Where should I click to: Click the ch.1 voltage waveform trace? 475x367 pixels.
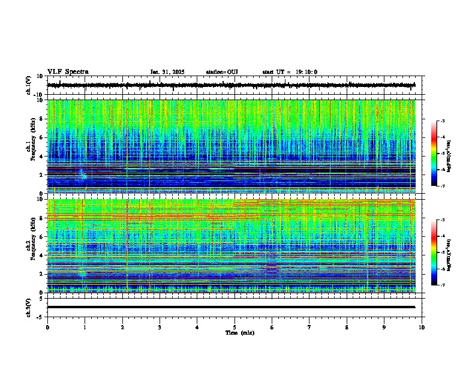(x=231, y=85)
